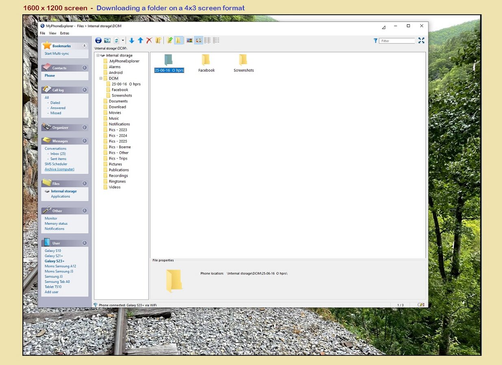Toggle the large icons view button
This screenshot has height=365, width=502.
click(x=198, y=41)
